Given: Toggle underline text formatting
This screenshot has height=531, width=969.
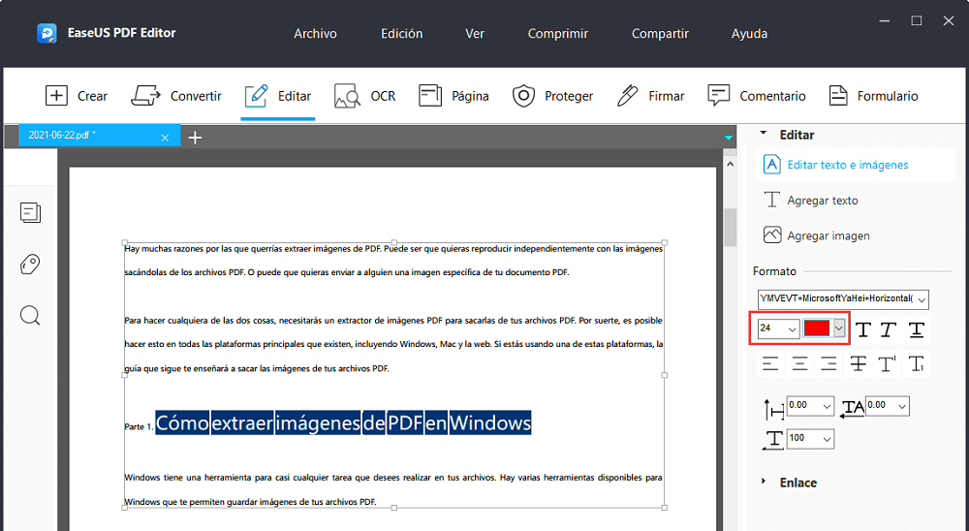Looking at the screenshot, I should click(917, 329).
